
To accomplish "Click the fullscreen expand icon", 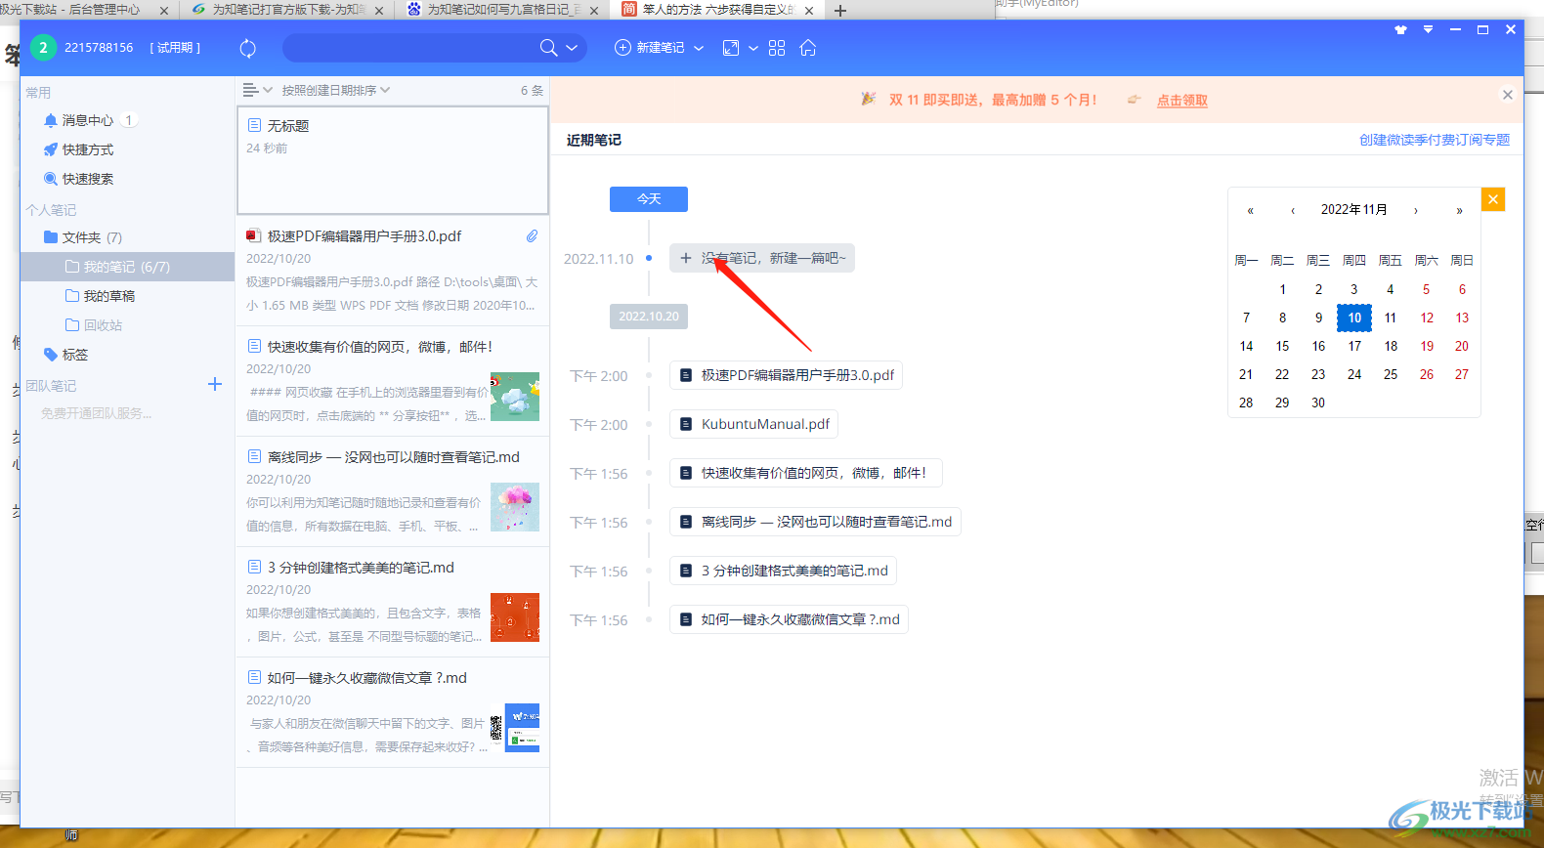I will tap(731, 48).
